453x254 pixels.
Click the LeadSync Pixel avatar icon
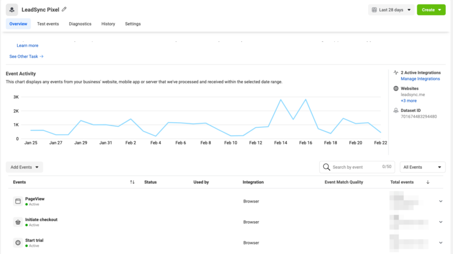click(12, 10)
